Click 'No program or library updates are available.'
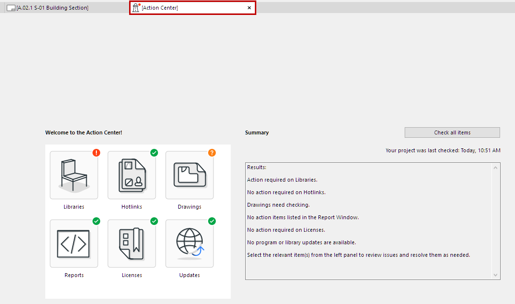The width and height of the screenshot is (515, 304). pyautogui.click(x=302, y=242)
